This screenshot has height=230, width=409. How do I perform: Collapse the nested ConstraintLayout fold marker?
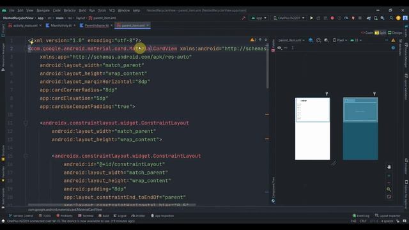click(x=26, y=156)
